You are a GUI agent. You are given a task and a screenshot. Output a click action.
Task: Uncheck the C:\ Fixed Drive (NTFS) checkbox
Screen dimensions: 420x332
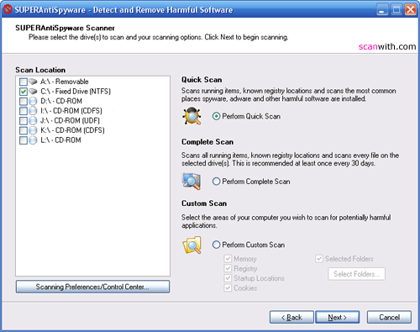click(x=24, y=92)
